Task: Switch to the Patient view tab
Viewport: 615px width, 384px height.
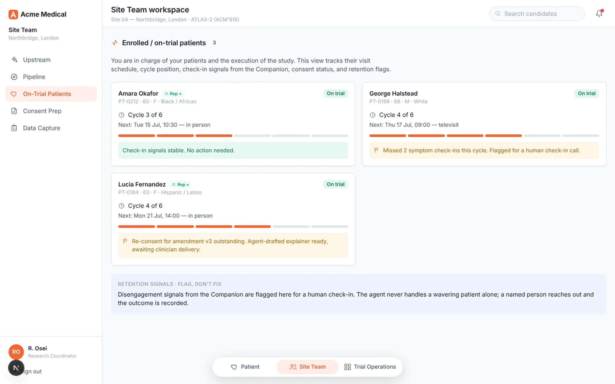Action: (245, 367)
